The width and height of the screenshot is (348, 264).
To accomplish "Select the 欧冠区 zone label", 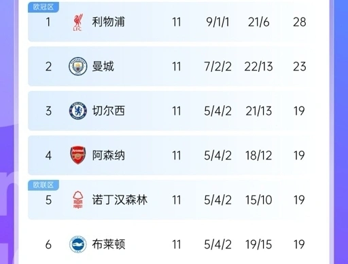I will pos(43,7).
